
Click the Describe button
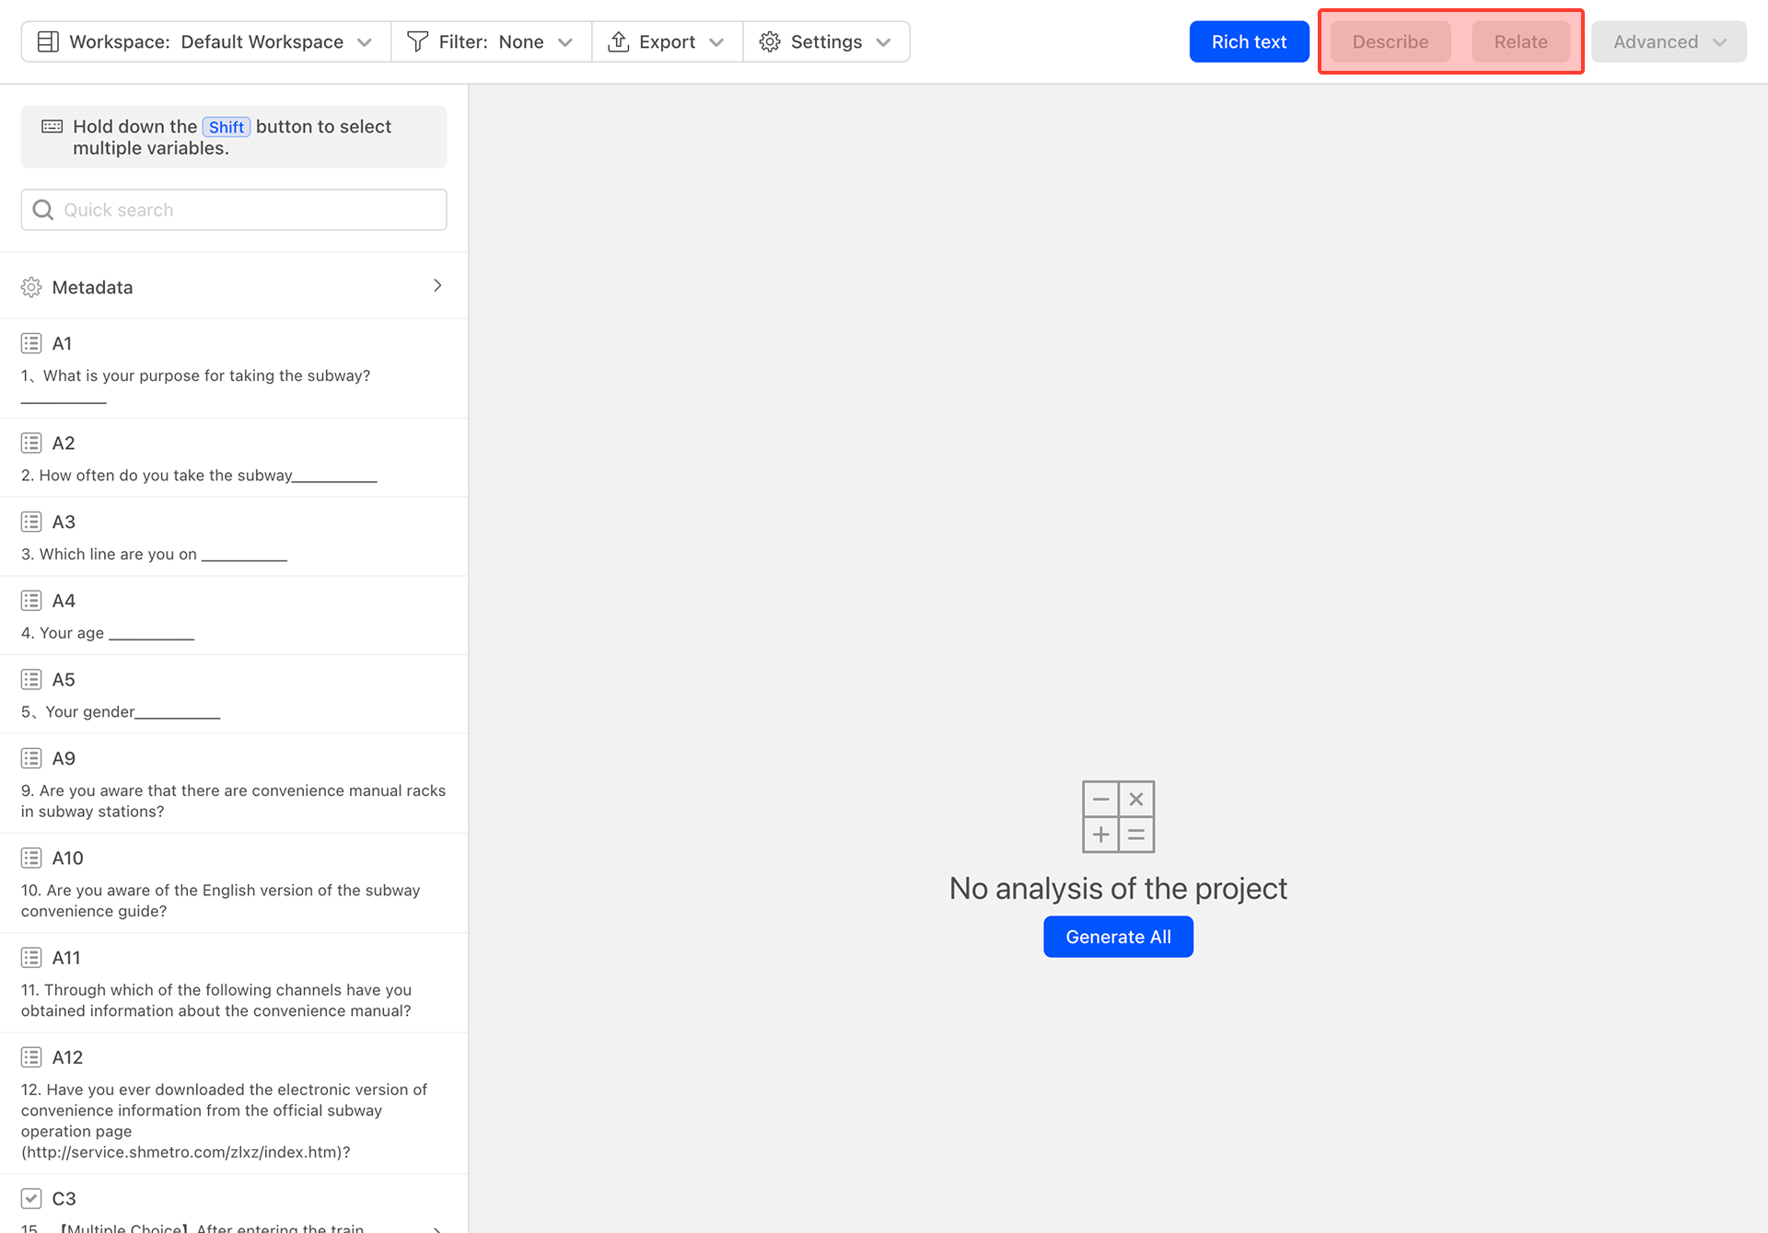(1390, 41)
